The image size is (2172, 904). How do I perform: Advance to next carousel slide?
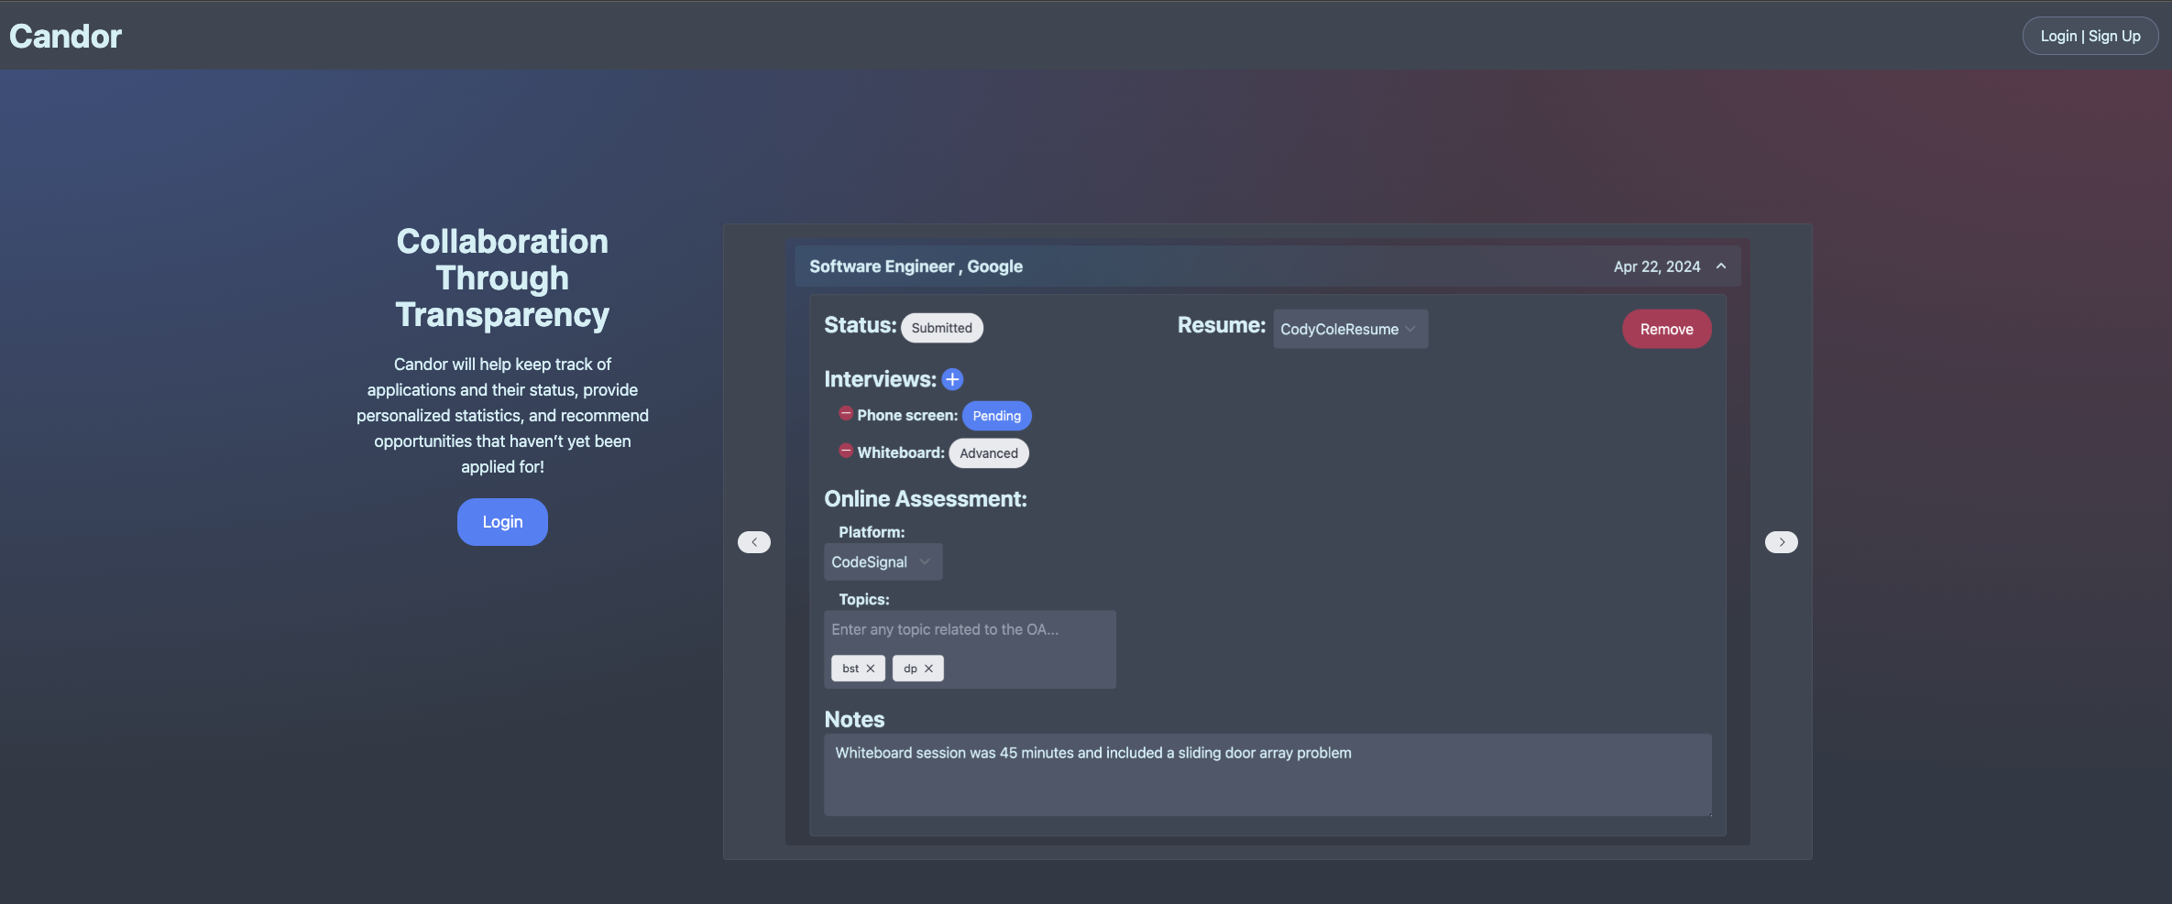(1781, 542)
